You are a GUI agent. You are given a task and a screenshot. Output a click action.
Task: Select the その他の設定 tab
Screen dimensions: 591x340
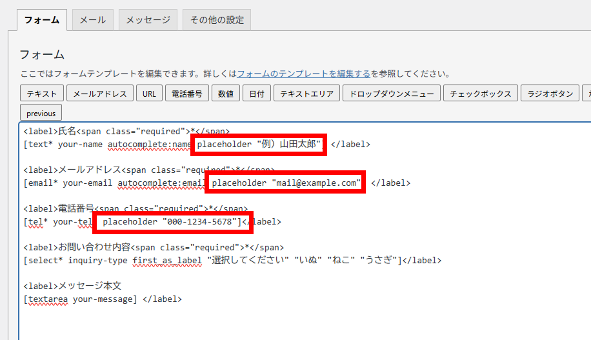click(217, 20)
